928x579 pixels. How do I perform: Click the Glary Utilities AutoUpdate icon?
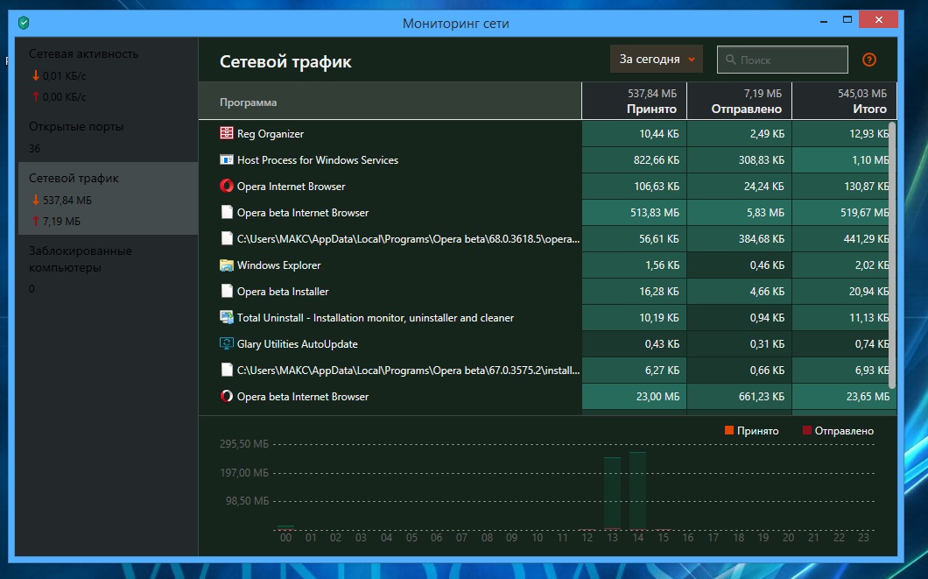(227, 344)
